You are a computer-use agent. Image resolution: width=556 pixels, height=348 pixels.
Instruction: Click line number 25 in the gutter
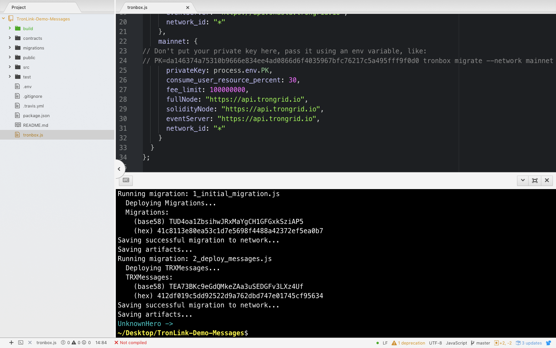point(123,70)
